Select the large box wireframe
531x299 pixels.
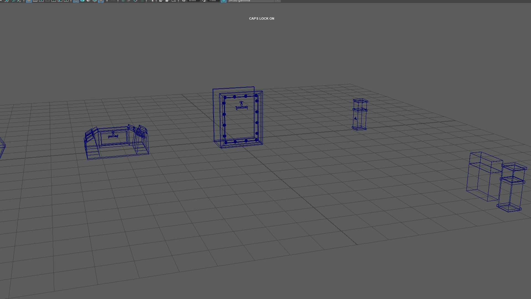(484, 176)
